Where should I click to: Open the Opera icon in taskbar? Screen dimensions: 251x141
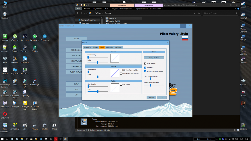pos(55,139)
